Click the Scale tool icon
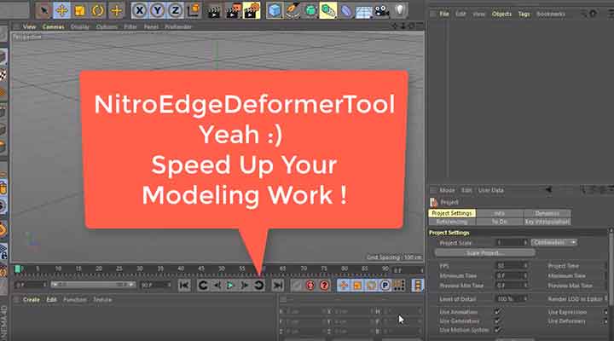 [80, 11]
